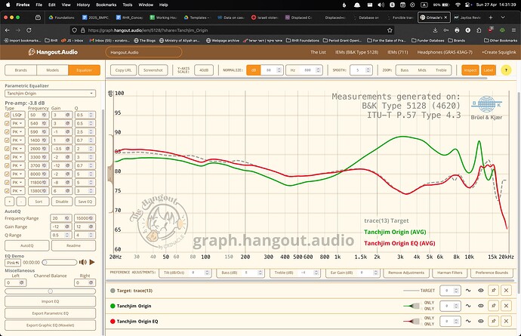Open the filter type dropdown for 540 Hz

[x=17, y=123]
